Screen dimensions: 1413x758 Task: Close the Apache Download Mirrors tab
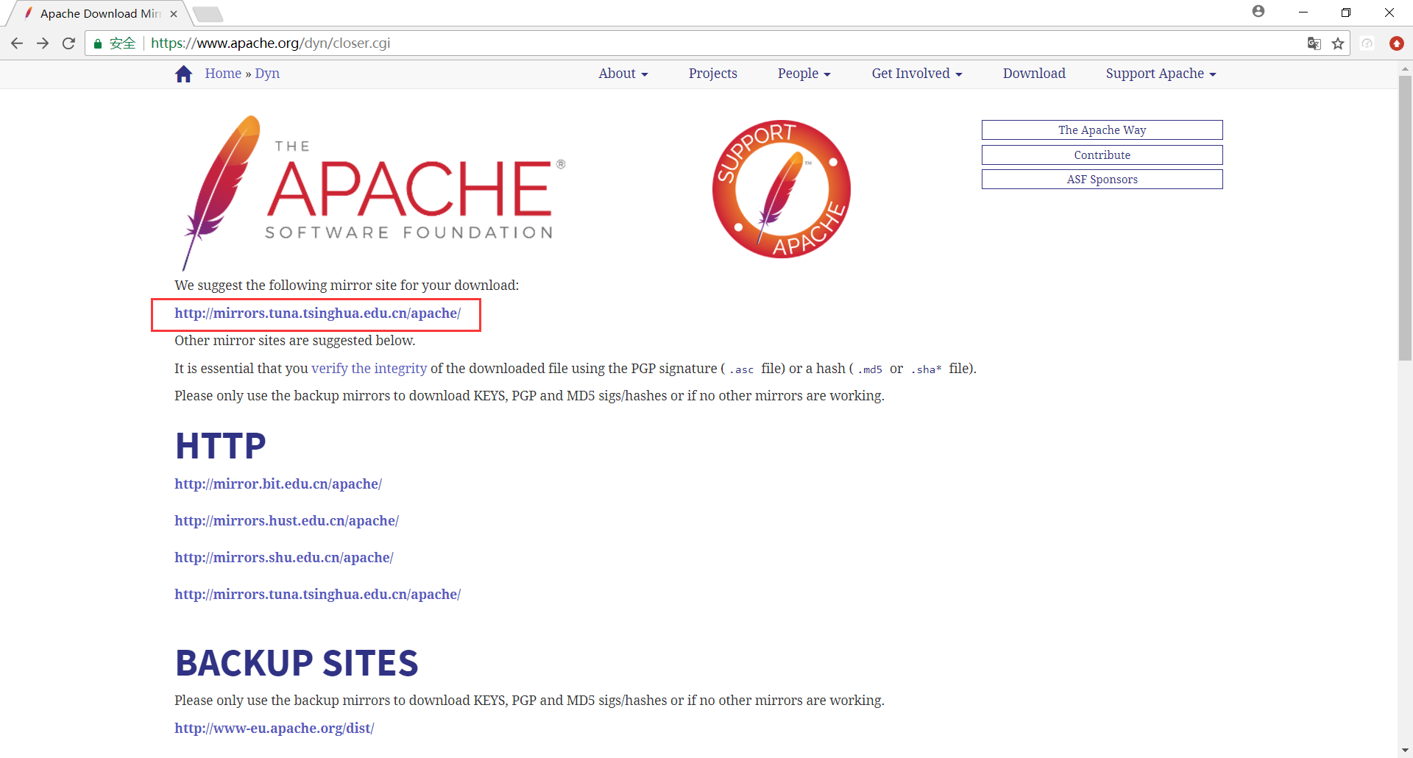174,14
